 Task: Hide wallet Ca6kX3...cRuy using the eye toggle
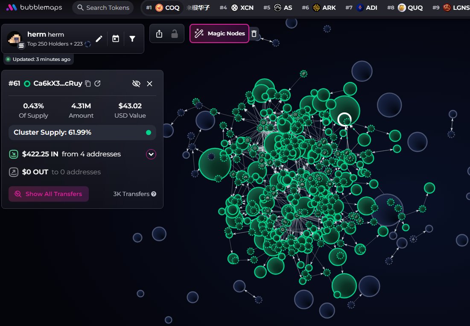pyautogui.click(x=136, y=84)
